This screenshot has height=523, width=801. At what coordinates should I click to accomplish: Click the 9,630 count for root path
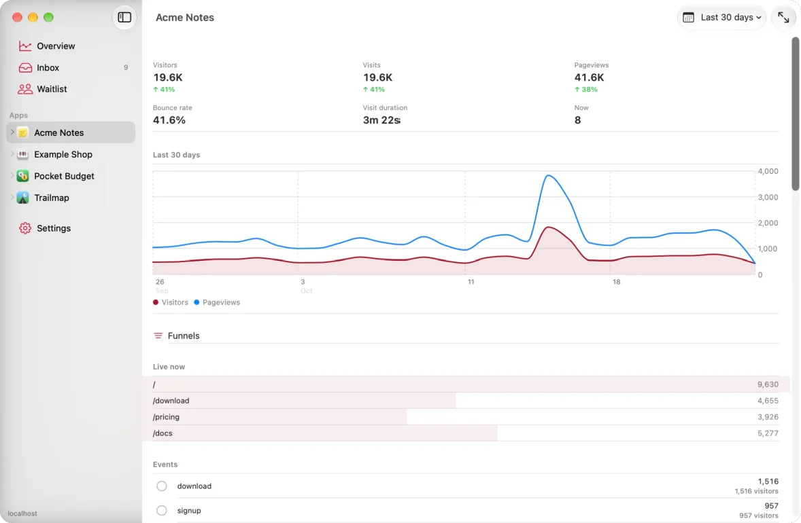(x=768, y=384)
